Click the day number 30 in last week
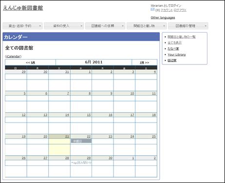The image size is (225, 183). [111, 158]
